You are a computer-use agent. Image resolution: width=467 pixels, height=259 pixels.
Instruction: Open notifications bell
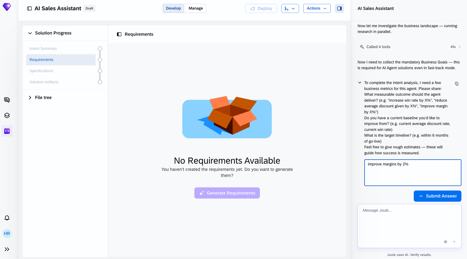[7, 218]
